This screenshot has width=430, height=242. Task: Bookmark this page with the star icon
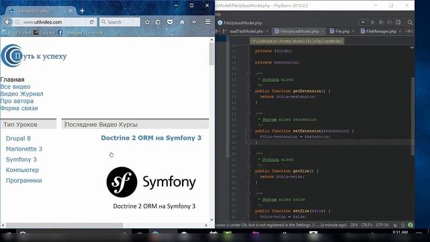[147, 22]
